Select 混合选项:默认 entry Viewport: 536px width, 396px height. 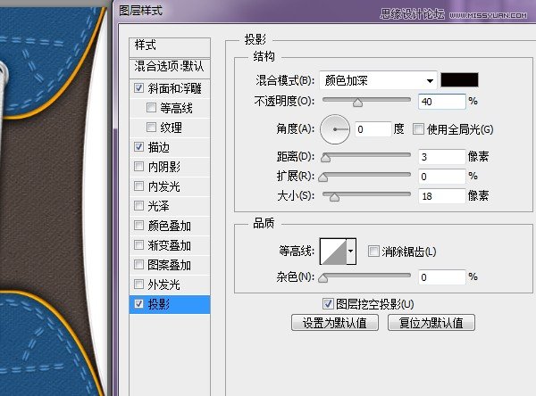[170, 67]
